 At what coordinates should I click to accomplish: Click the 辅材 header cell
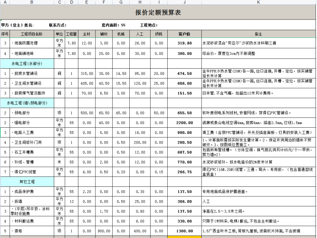tap(104, 34)
